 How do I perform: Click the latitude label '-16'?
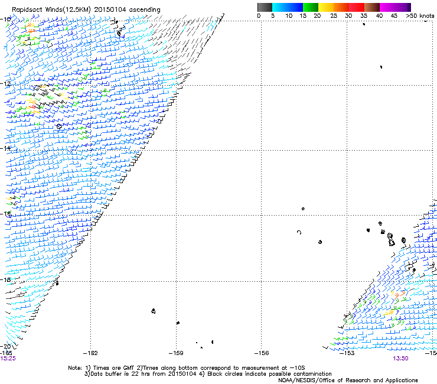click(5, 214)
